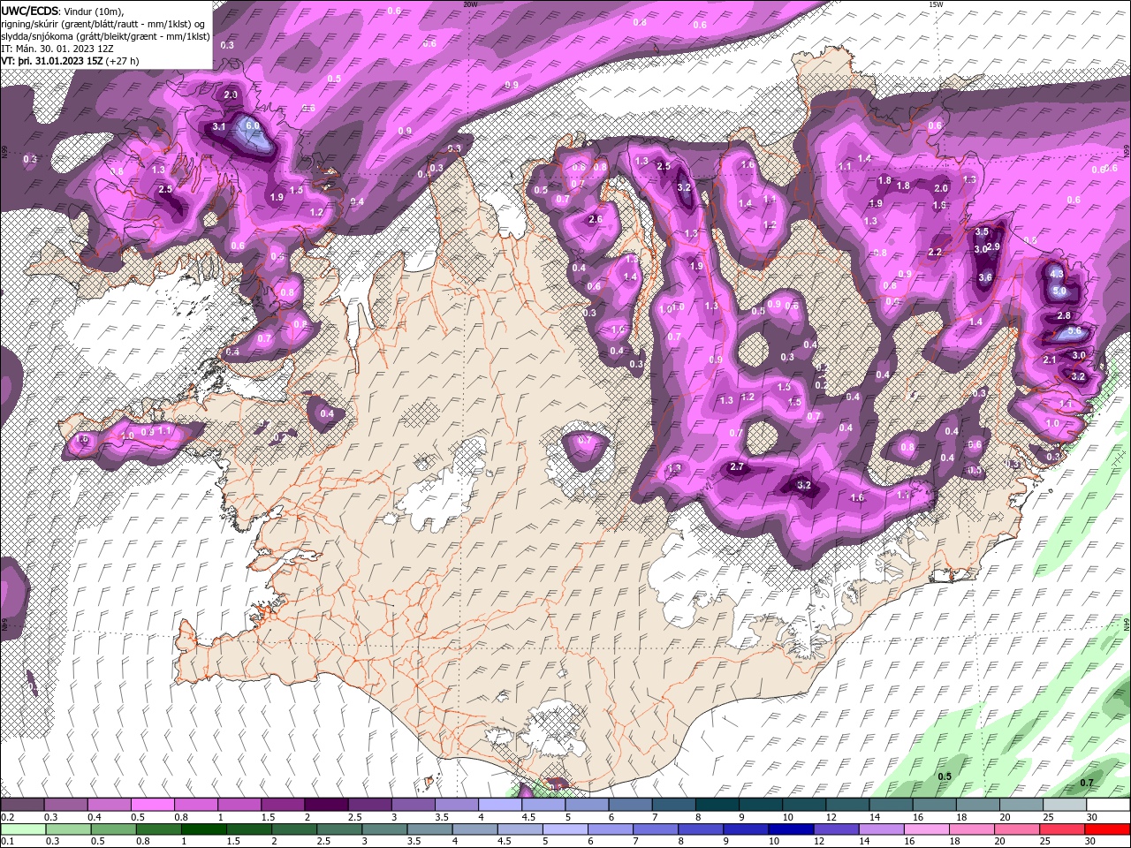1131x848 pixels.
Task: Select the top-row legend swatch starting at 1
Action: point(239,805)
